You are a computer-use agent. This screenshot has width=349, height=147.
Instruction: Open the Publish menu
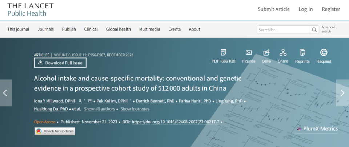69,29
